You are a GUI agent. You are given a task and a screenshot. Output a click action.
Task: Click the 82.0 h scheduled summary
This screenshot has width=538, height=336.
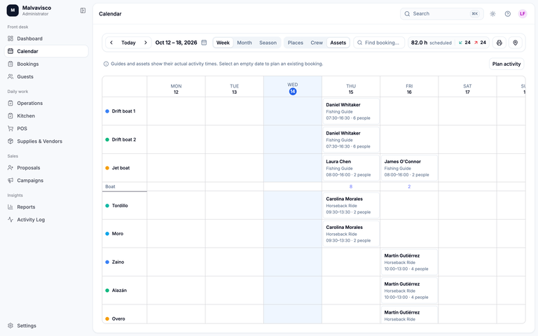click(431, 43)
